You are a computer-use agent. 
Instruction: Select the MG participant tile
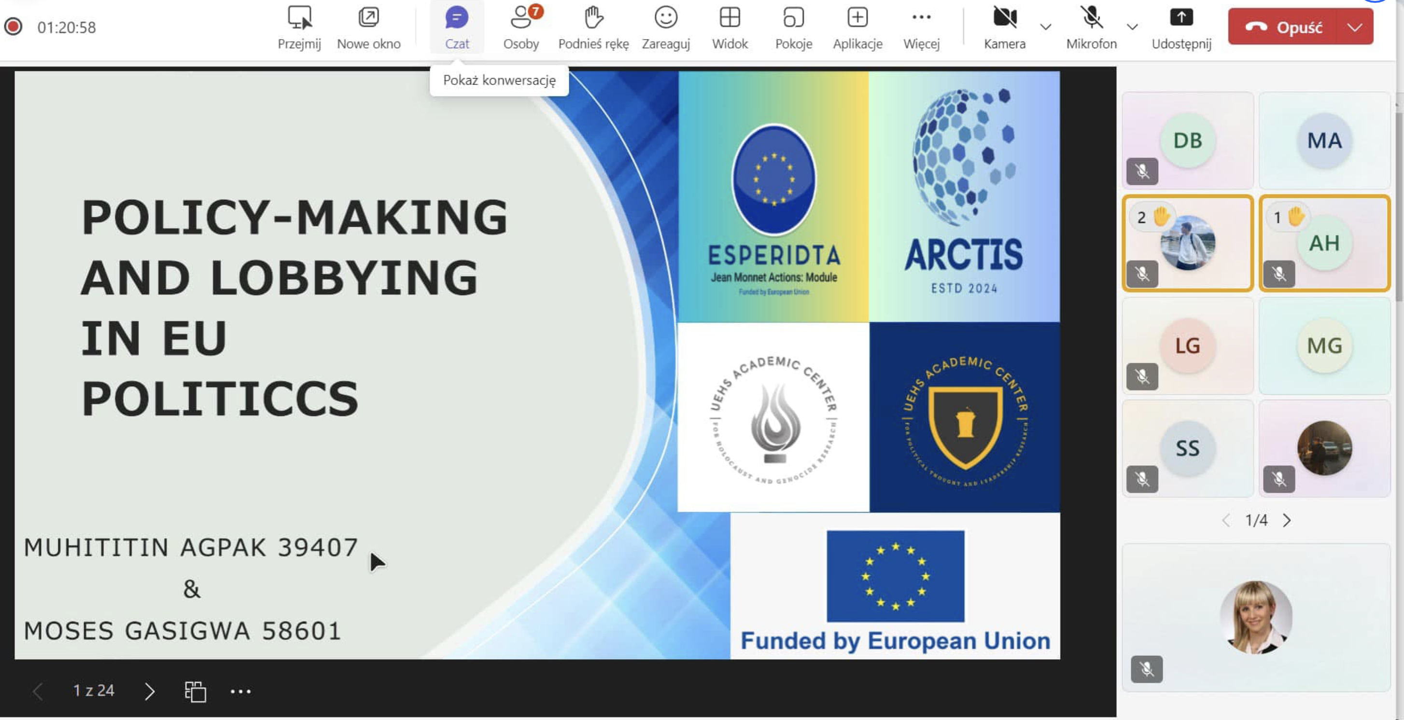pyautogui.click(x=1324, y=346)
